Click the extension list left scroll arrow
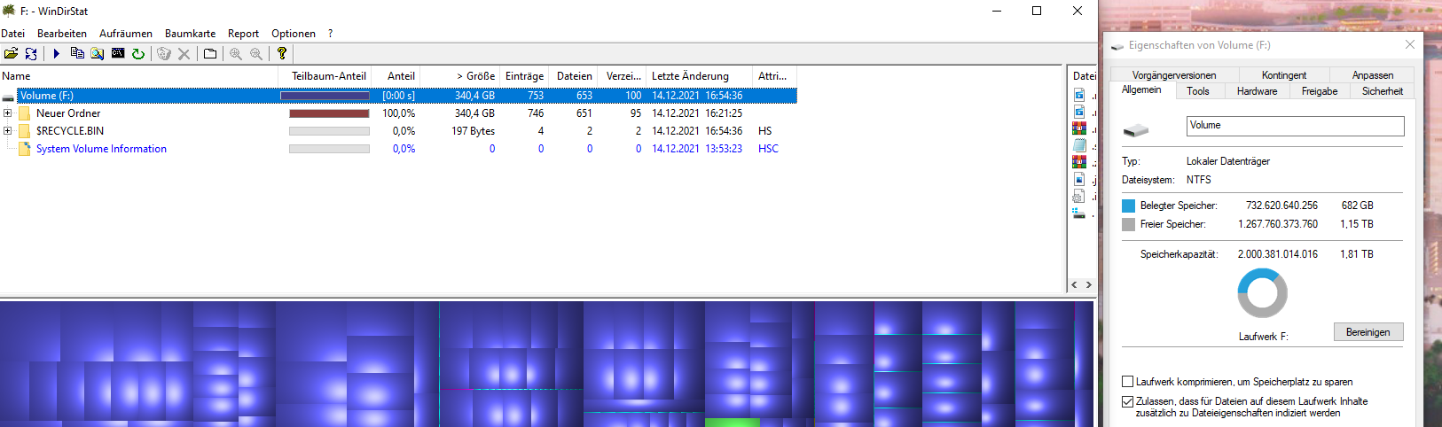Image resolution: width=1442 pixels, height=427 pixels. (1075, 285)
